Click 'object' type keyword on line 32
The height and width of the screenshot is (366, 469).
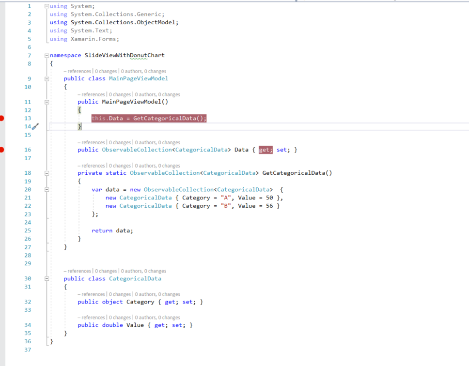112,302
